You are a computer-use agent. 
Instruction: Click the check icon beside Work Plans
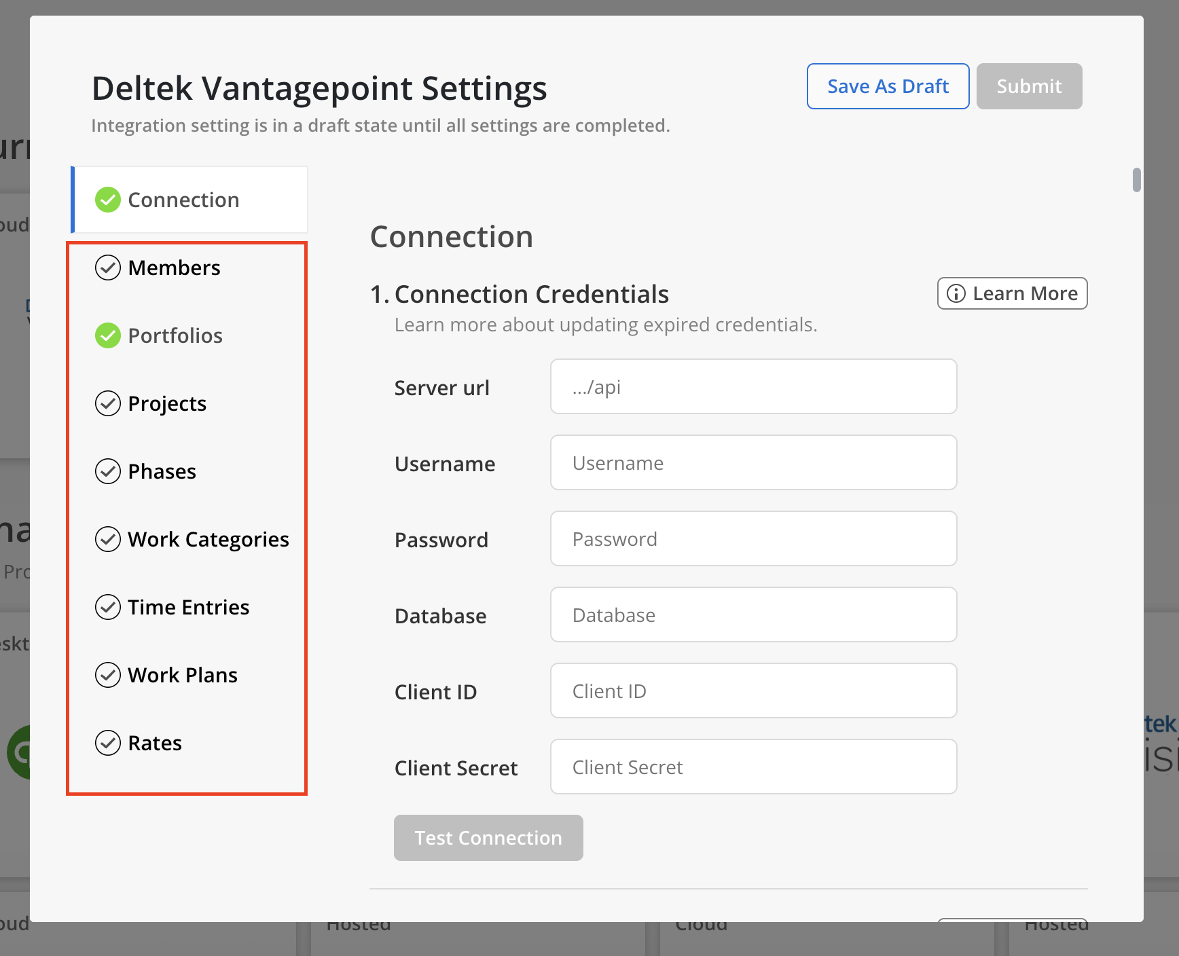click(107, 675)
